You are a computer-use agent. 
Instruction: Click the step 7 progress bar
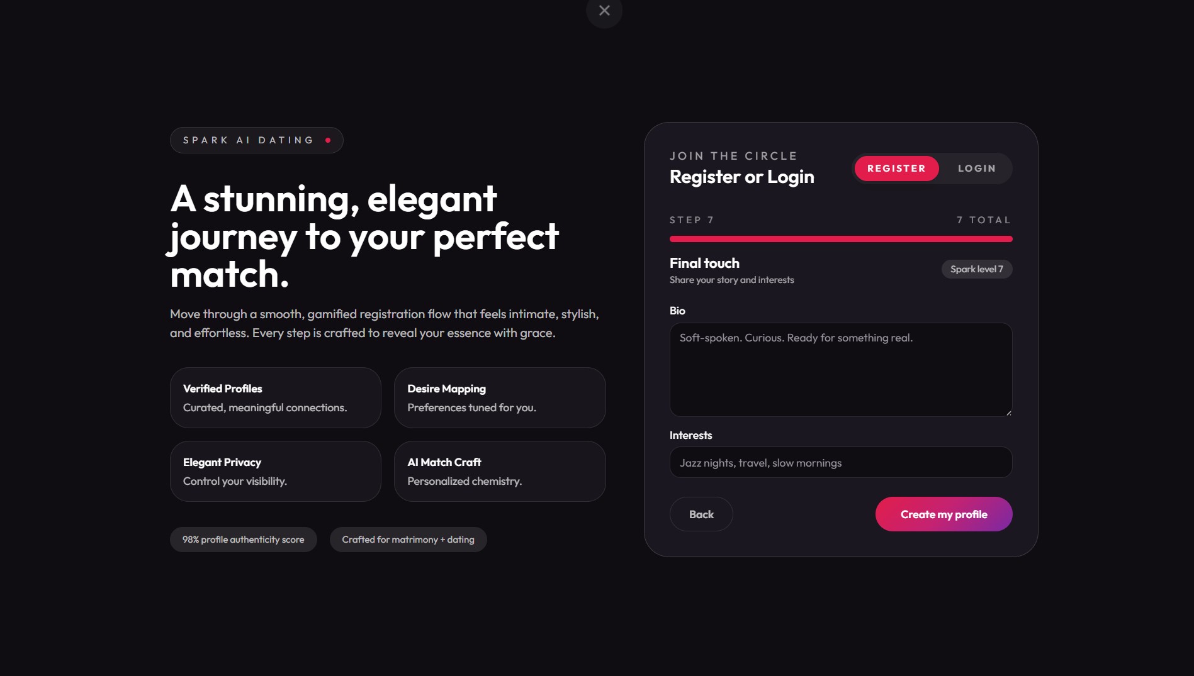(841, 239)
